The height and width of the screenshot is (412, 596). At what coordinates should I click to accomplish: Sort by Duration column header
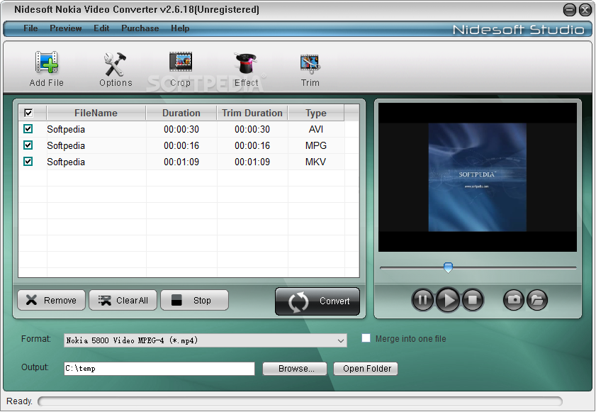tap(181, 113)
